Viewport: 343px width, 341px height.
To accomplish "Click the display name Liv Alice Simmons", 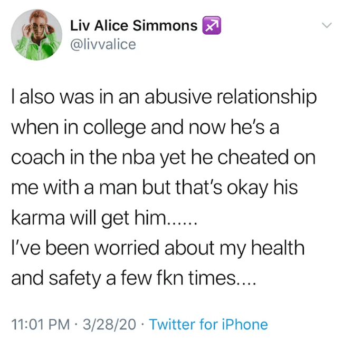I will tap(134, 26).
